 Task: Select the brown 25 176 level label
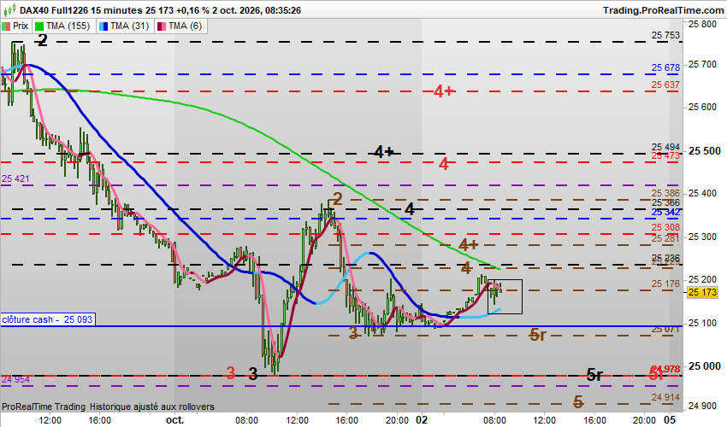coord(665,284)
